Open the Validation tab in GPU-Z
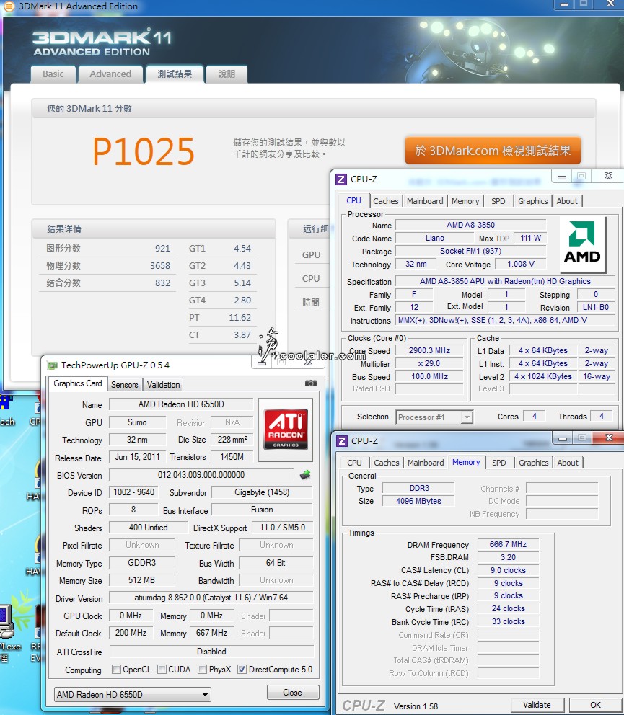This screenshot has height=715, width=624. tap(163, 385)
